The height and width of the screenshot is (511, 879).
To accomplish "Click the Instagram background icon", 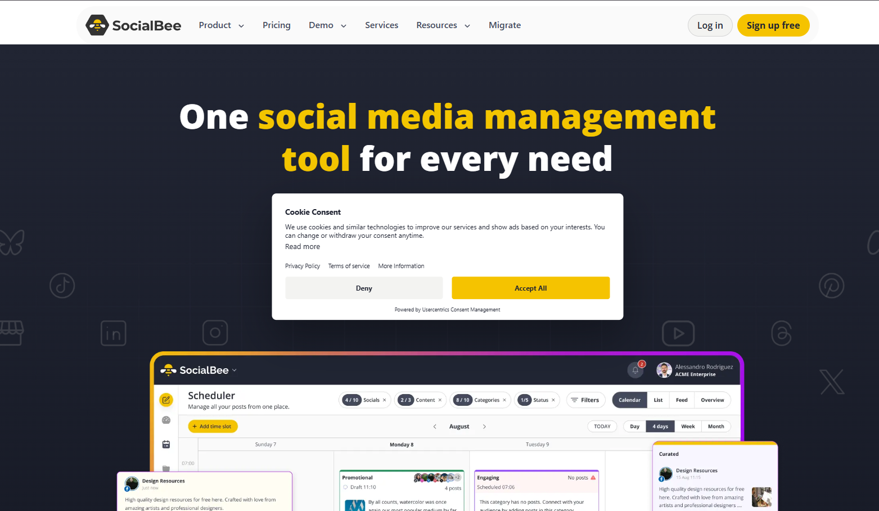I will point(215,333).
